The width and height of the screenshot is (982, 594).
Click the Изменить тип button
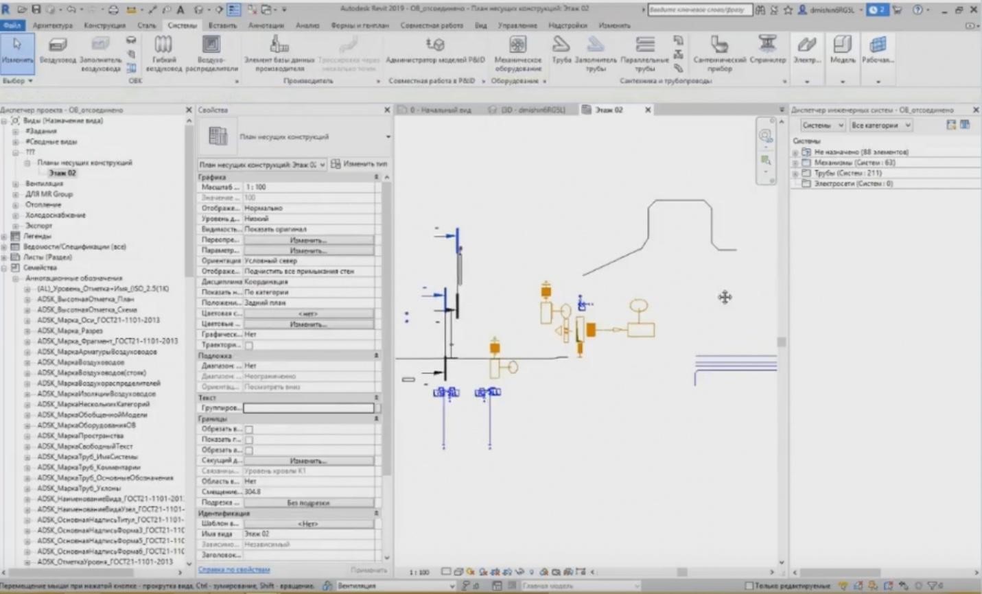click(359, 164)
